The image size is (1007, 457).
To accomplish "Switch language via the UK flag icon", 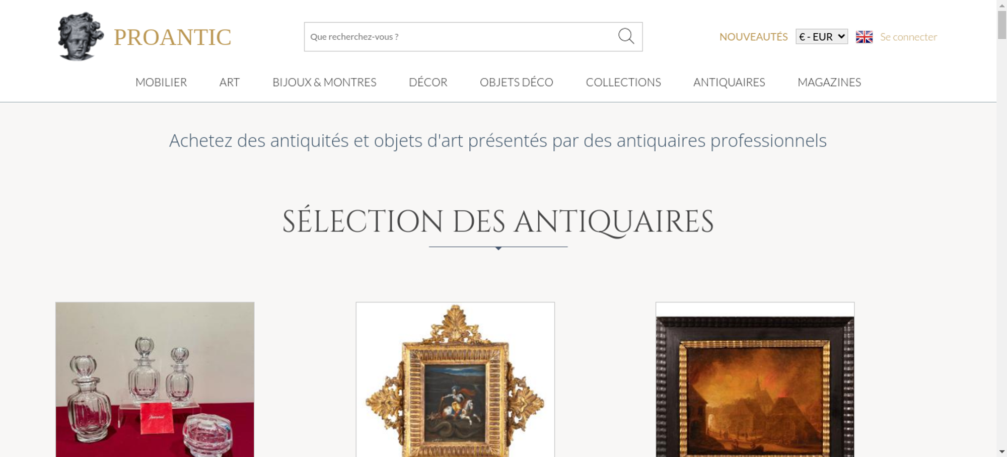I will 864,37.
